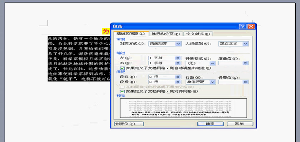Click the 右 indent value field
The image size is (300, 142).
point(162,63)
